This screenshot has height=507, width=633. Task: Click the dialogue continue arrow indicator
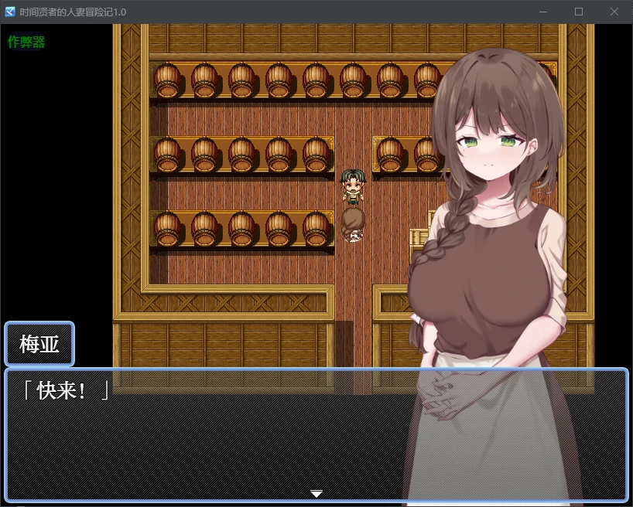click(x=316, y=493)
